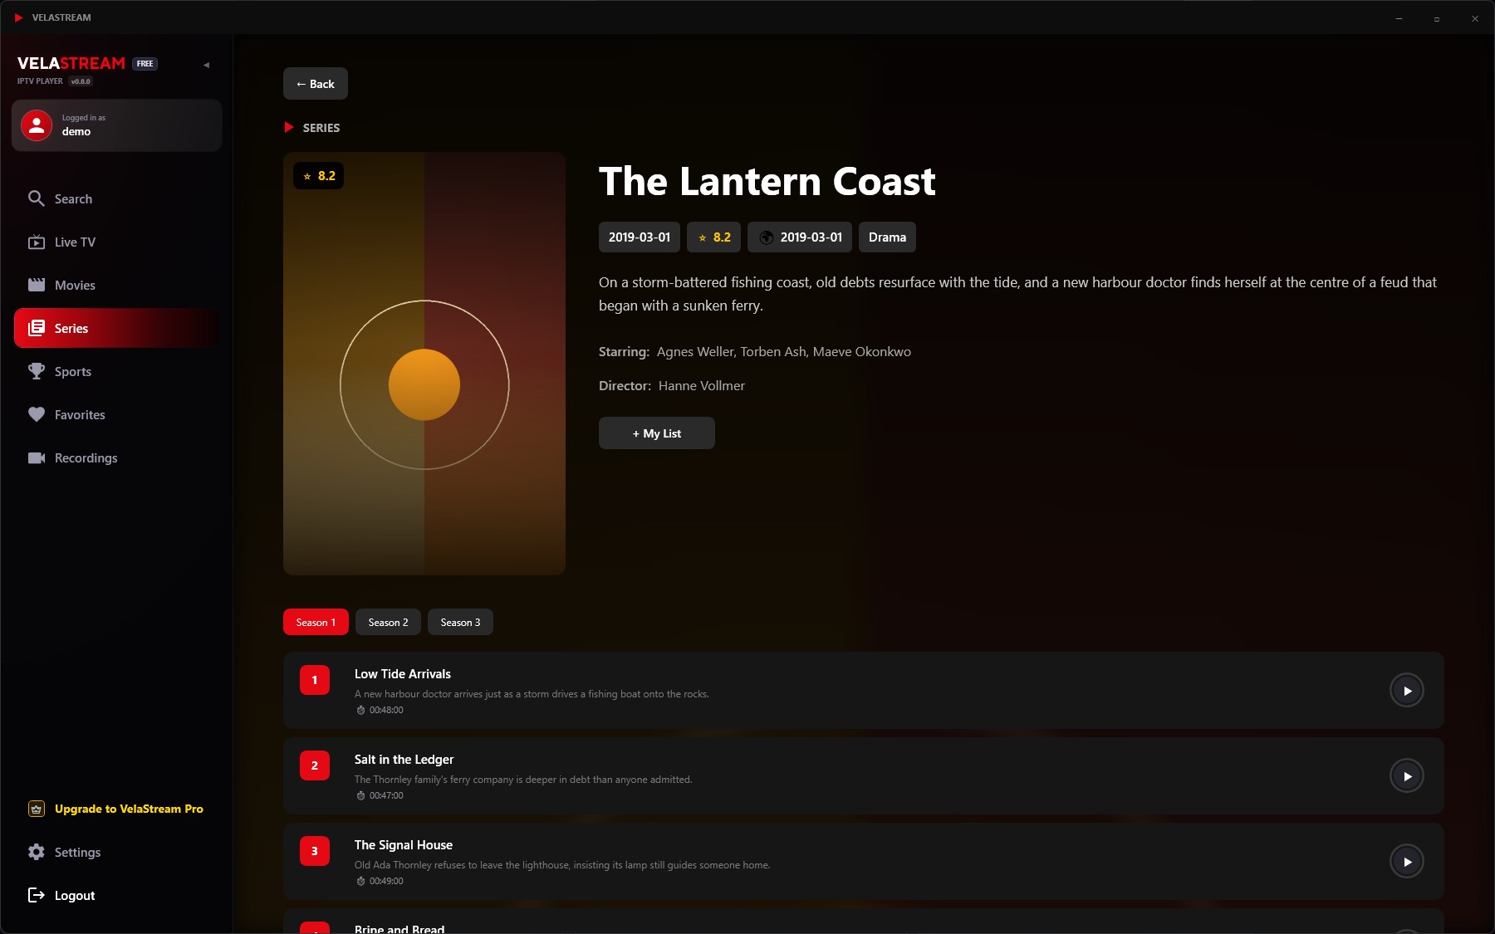This screenshot has width=1495, height=934.
Task: Select the Low Tide Arrivals episode title
Action: click(x=403, y=674)
